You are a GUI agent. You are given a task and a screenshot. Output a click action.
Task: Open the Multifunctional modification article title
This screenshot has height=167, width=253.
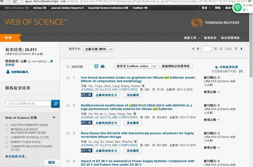(136, 107)
